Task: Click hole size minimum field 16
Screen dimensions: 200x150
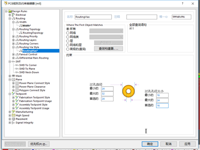Action: click(x=162, y=95)
